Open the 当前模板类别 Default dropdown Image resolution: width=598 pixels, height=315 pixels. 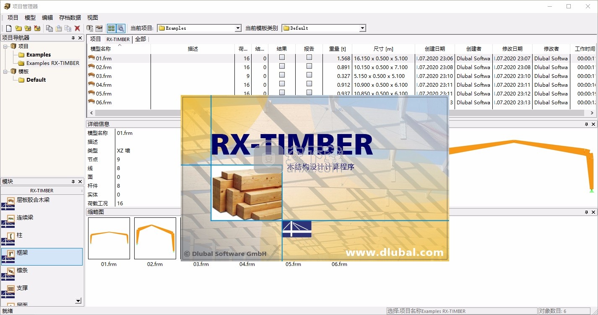(363, 28)
